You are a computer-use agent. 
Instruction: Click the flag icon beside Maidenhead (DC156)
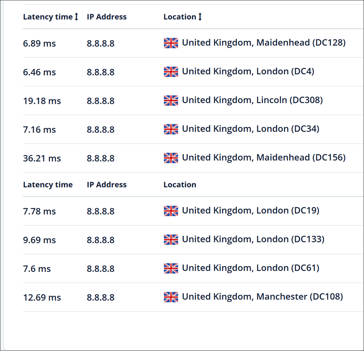click(171, 158)
